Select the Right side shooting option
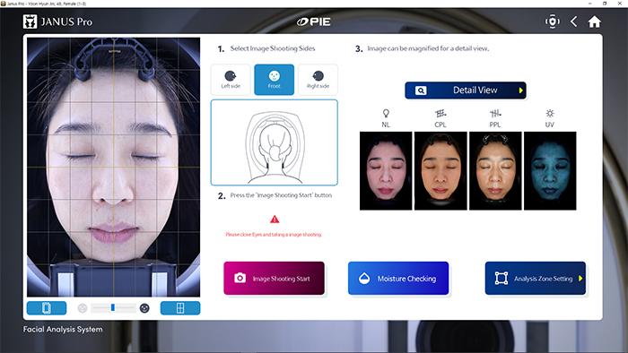Viewport: 628px width, 353px height. point(318,80)
